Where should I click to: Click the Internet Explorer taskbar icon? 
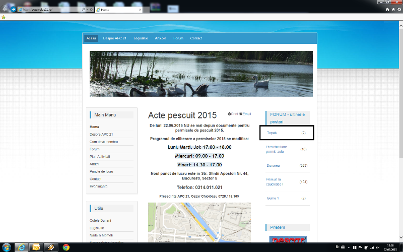(x=21, y=247)
